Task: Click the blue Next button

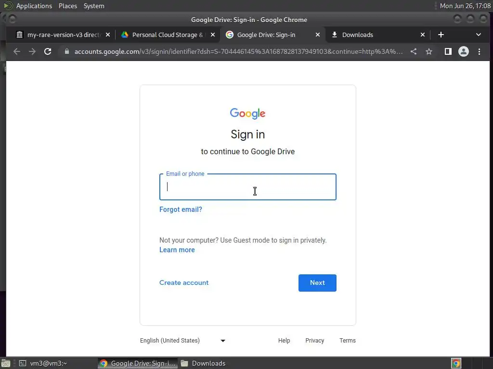Action: [x=317, y=283]
